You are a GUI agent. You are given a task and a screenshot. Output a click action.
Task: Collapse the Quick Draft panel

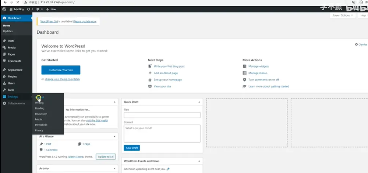click(199, 102)
